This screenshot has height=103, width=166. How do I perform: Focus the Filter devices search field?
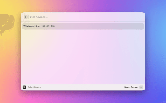[x=86, y=17]
